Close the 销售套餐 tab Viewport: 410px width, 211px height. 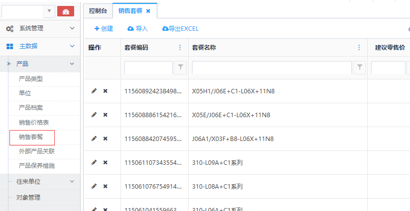(148, 11)
